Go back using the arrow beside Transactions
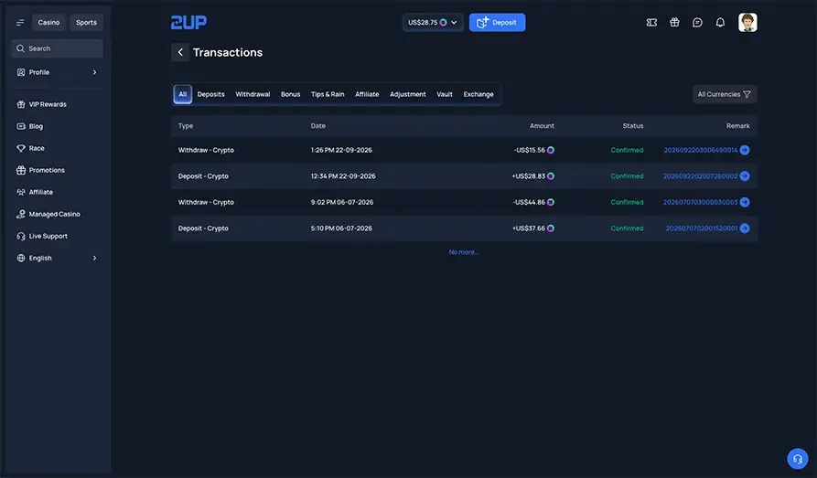 click(x=180, y=52)
